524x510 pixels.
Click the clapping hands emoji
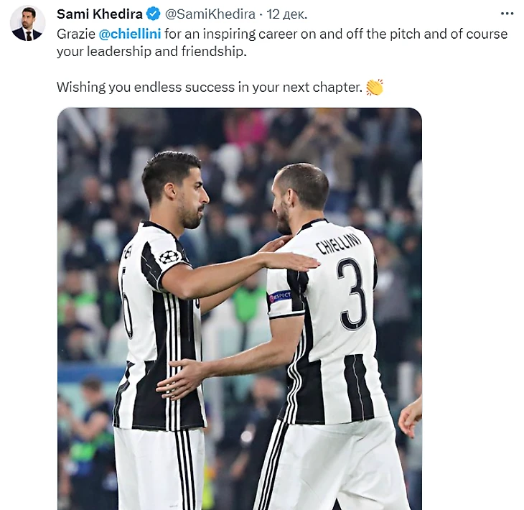(x=374, y=88)
